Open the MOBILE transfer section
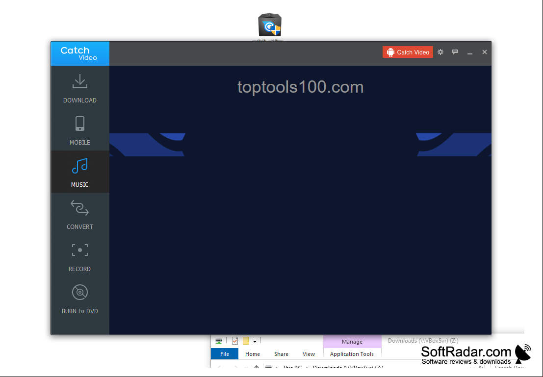This screenshot has height=377, width=543. 80,130
